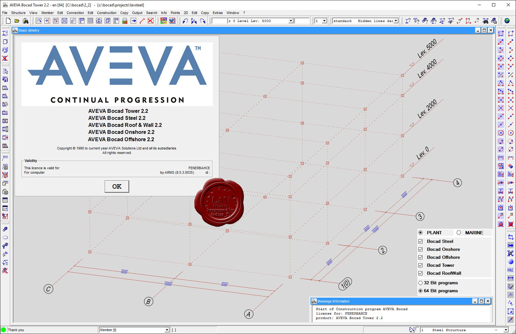Open a project with the folder icon
Image resolution: width=516 pixels, height=334 pixels.
pos(17,21)
